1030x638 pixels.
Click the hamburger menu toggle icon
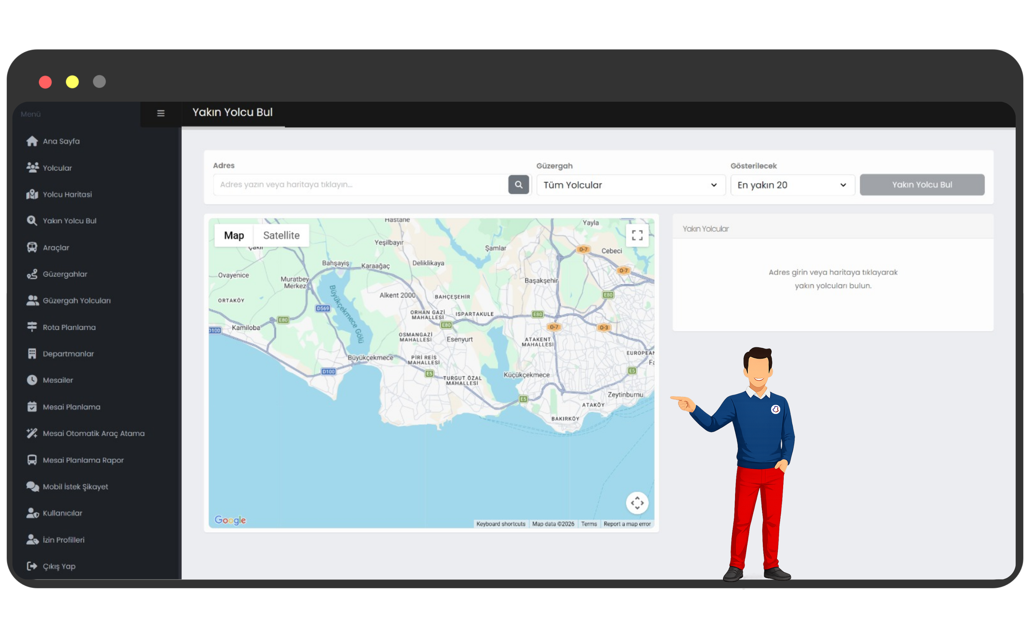point(161,113)
